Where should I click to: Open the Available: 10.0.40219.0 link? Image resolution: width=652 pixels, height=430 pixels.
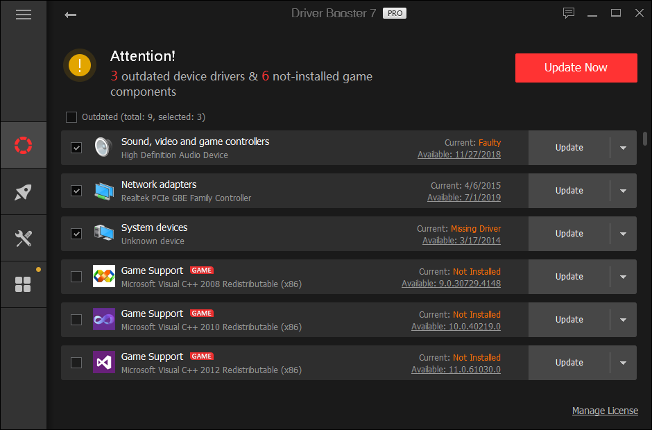pos(456,327)
